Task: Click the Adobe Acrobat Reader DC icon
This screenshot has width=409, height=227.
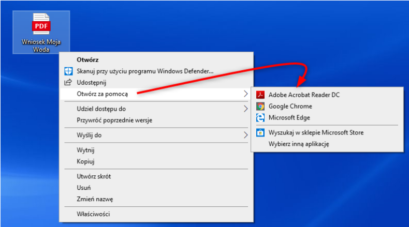Action: (x=260, y=95)
